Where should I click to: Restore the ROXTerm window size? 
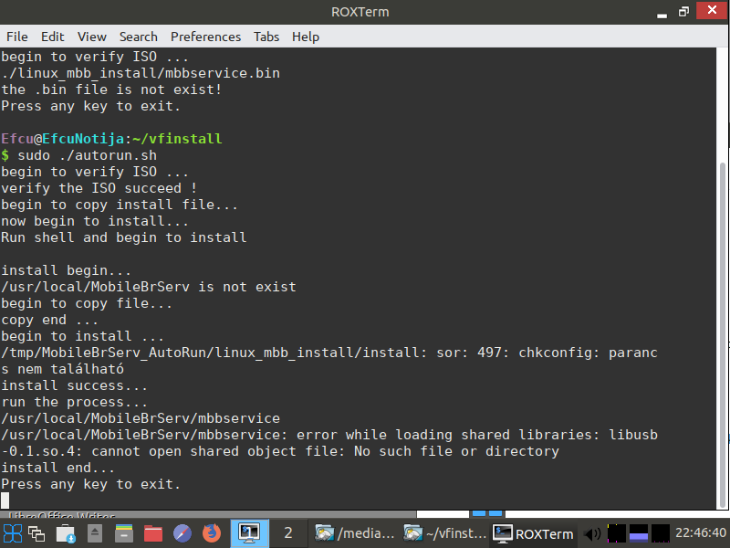point(683,12)
